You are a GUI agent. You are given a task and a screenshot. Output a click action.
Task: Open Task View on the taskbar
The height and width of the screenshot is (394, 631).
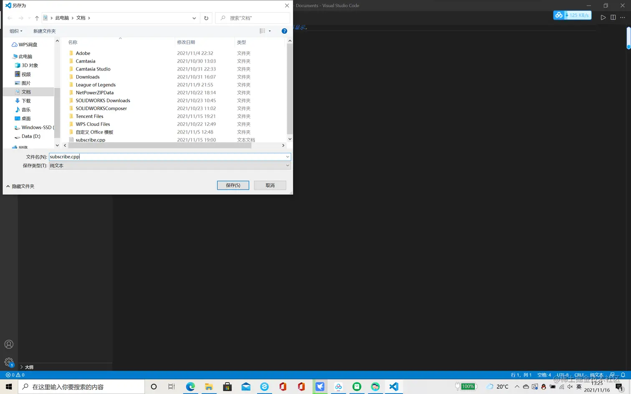pyautogui.click(x=172, y=387)
